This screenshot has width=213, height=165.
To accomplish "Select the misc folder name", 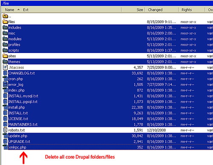I will [12, 33].
